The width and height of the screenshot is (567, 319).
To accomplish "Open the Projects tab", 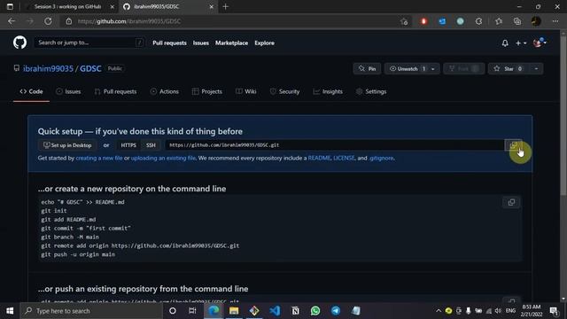I will tap(207, 91).
